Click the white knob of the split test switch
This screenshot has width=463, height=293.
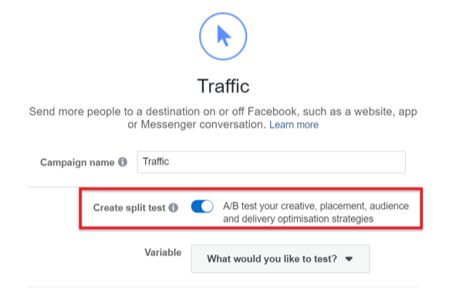pyautogui.click(x=208, y=207)
